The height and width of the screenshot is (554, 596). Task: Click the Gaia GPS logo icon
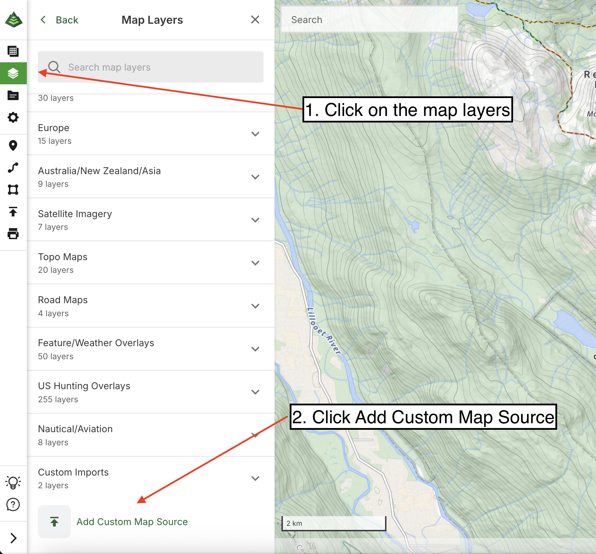(13, 20)
